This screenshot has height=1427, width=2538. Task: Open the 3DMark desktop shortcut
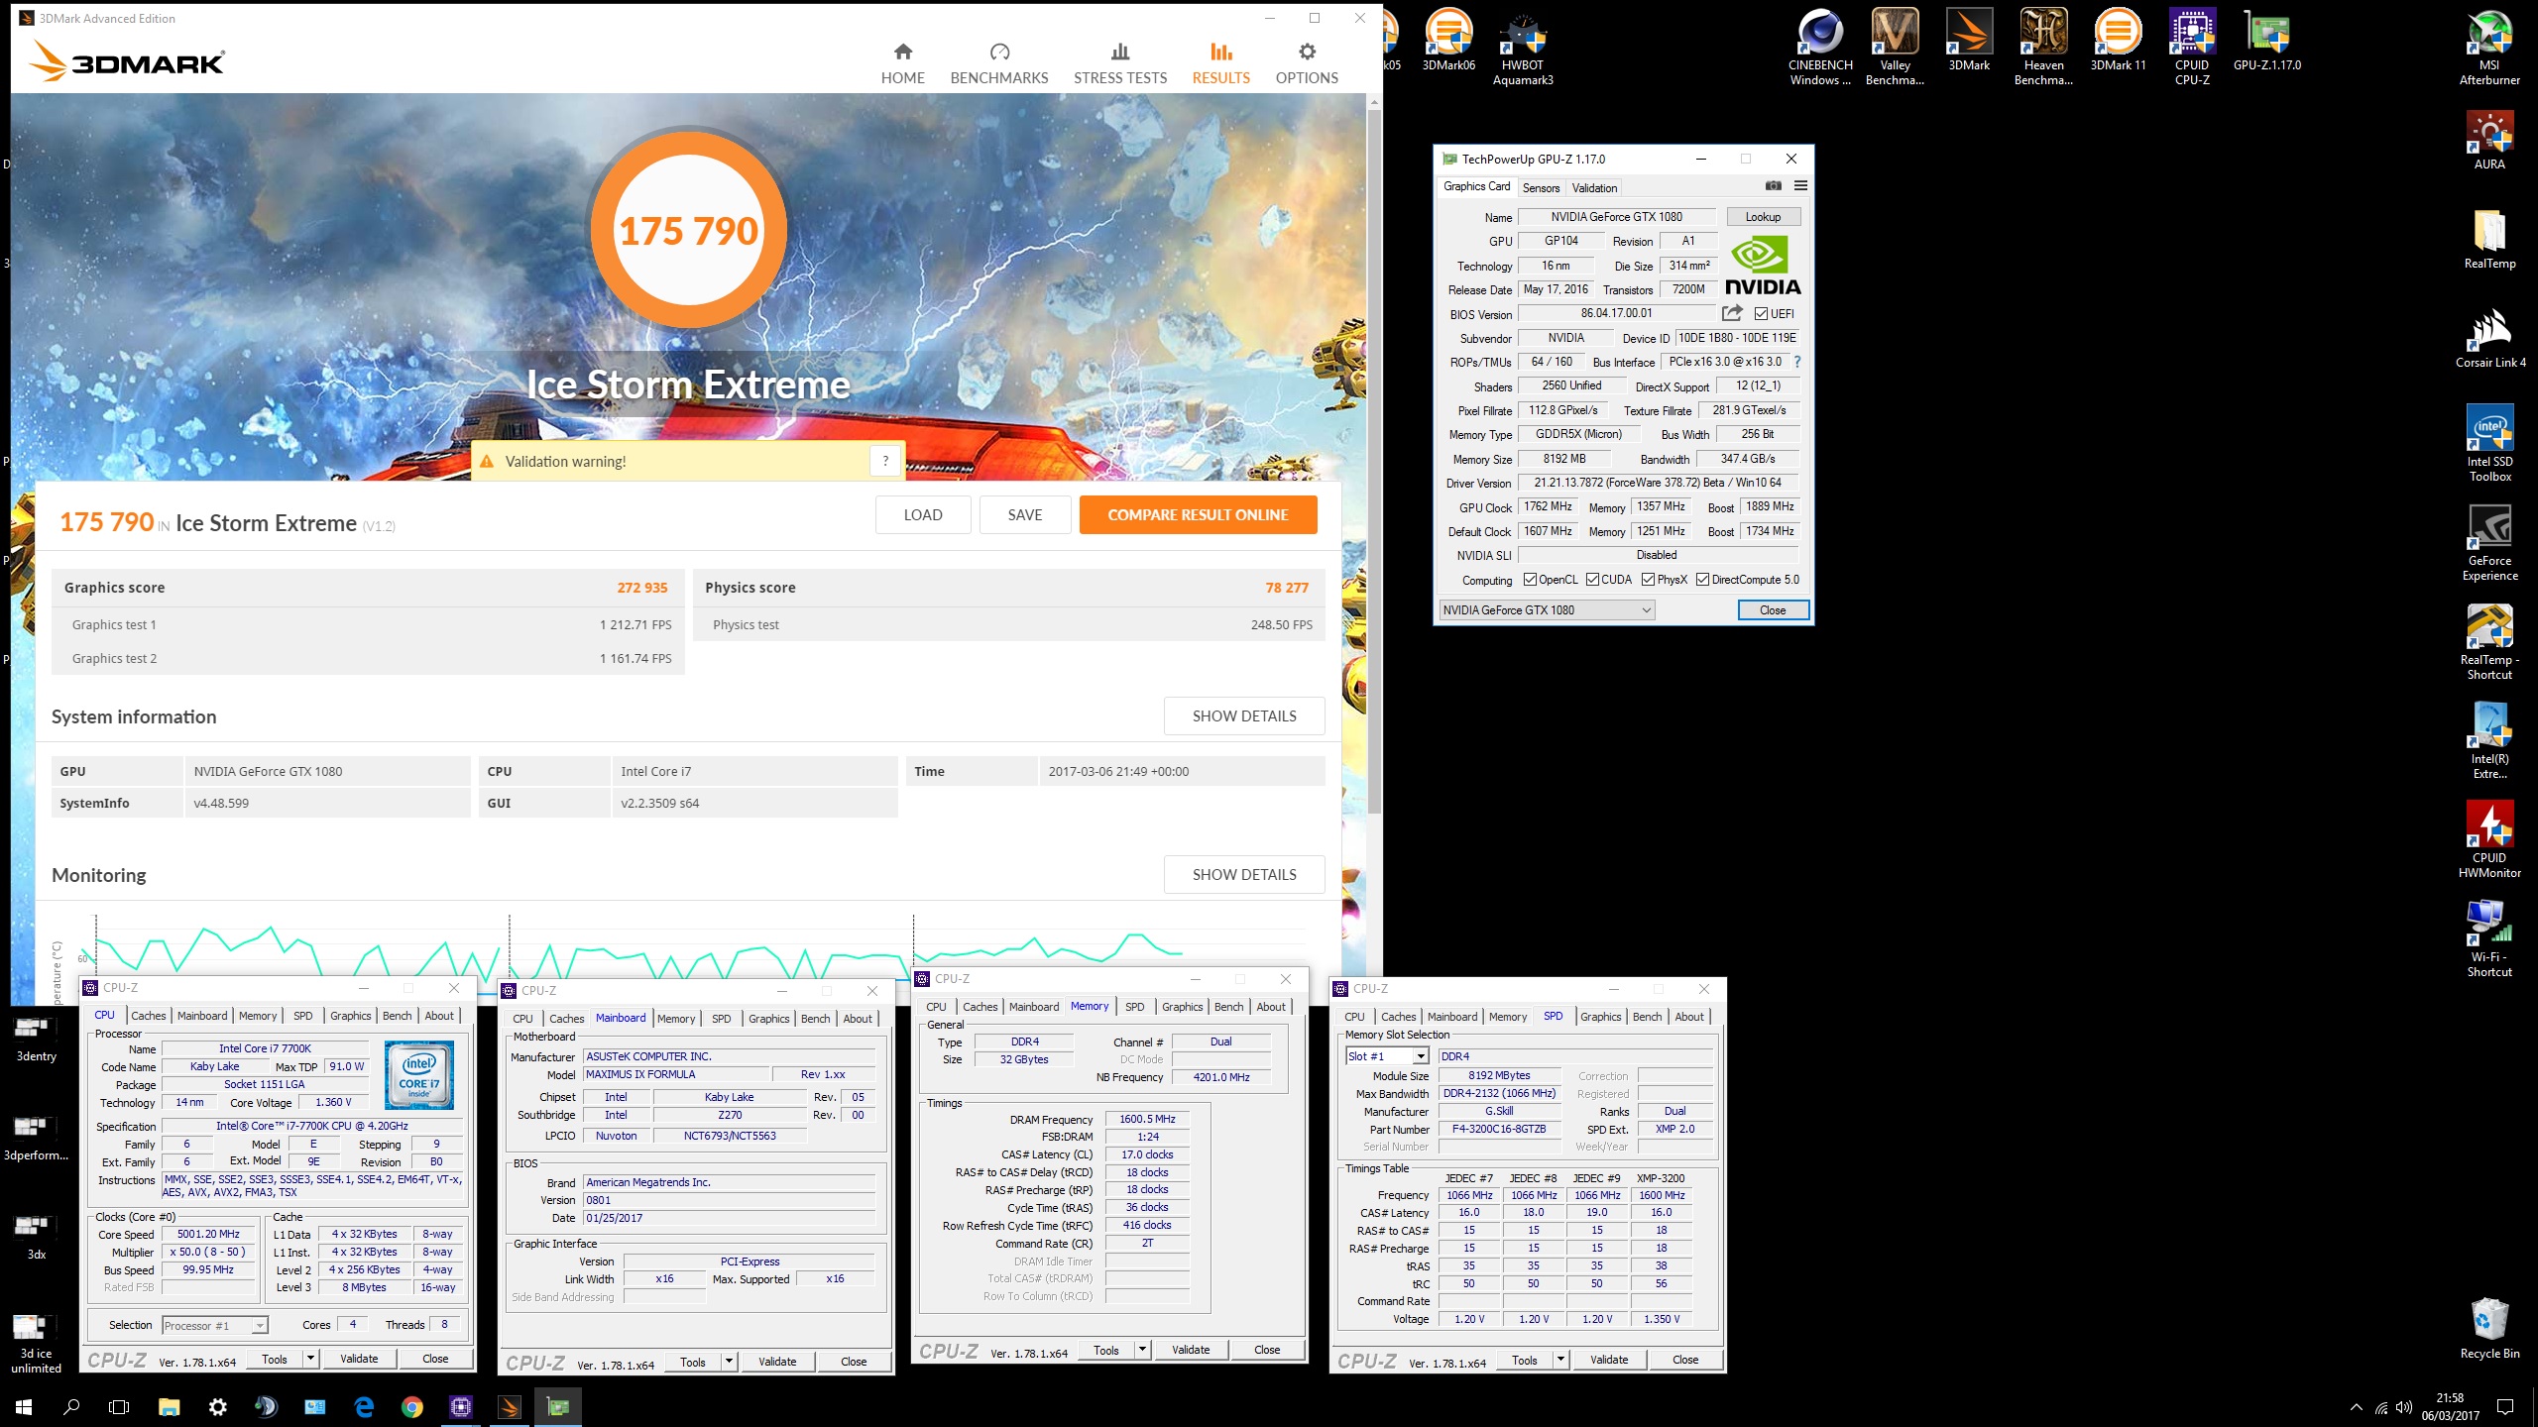coord(1969,40)
